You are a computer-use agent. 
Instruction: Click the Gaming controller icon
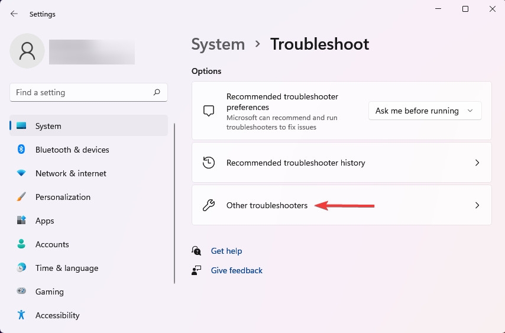pos(21,291)
